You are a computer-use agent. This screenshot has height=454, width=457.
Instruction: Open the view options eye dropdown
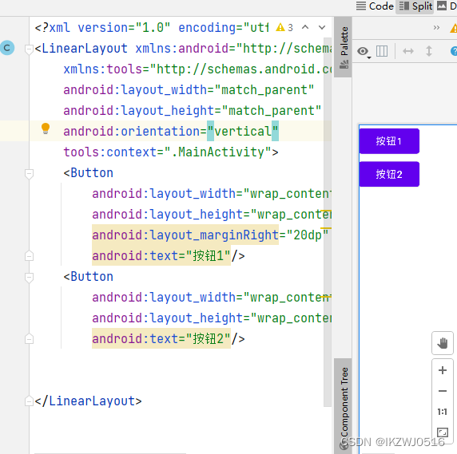[364, 52]
